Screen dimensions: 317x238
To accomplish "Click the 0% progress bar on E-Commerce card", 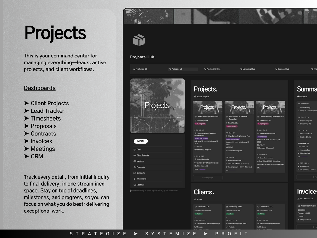I will 232,170.
